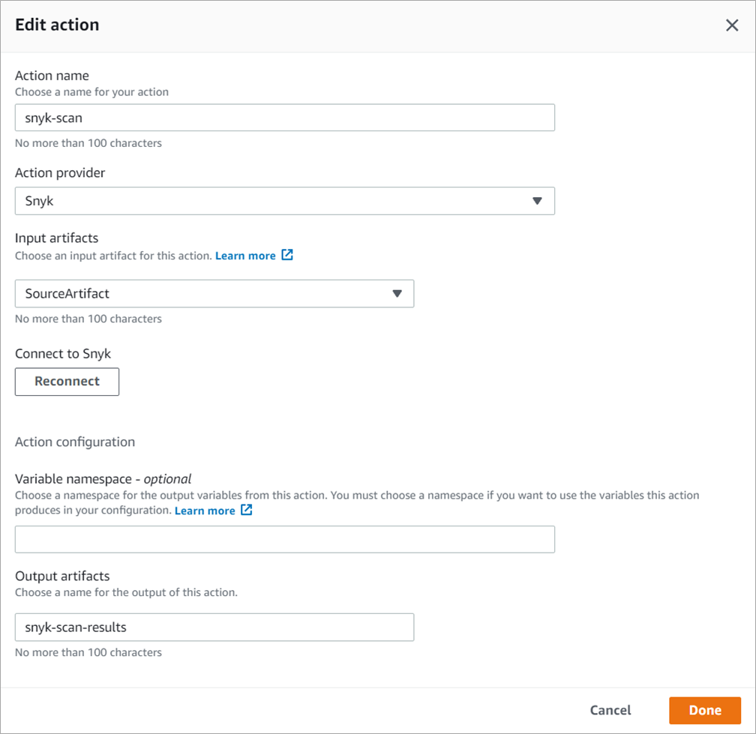The image size is (756, 734).
Task: Close the Edit action dialog
Action: (x=732, y=25)
